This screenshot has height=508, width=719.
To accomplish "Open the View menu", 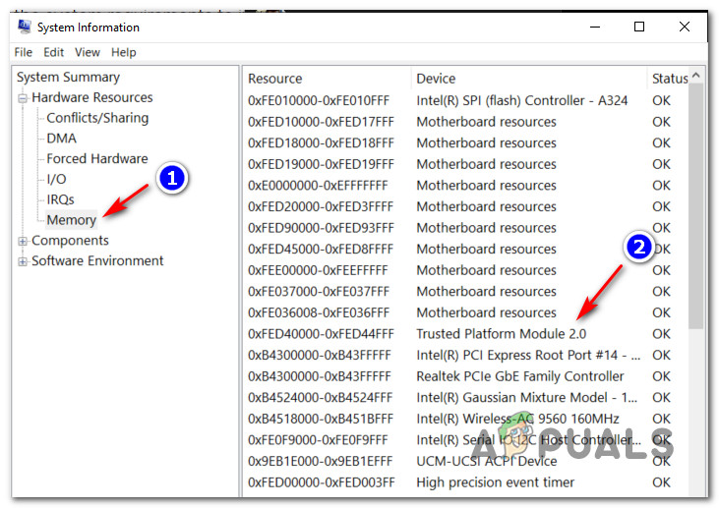I will point(88,53).
